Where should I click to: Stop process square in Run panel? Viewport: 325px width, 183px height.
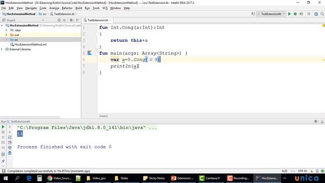pos(3,132)
